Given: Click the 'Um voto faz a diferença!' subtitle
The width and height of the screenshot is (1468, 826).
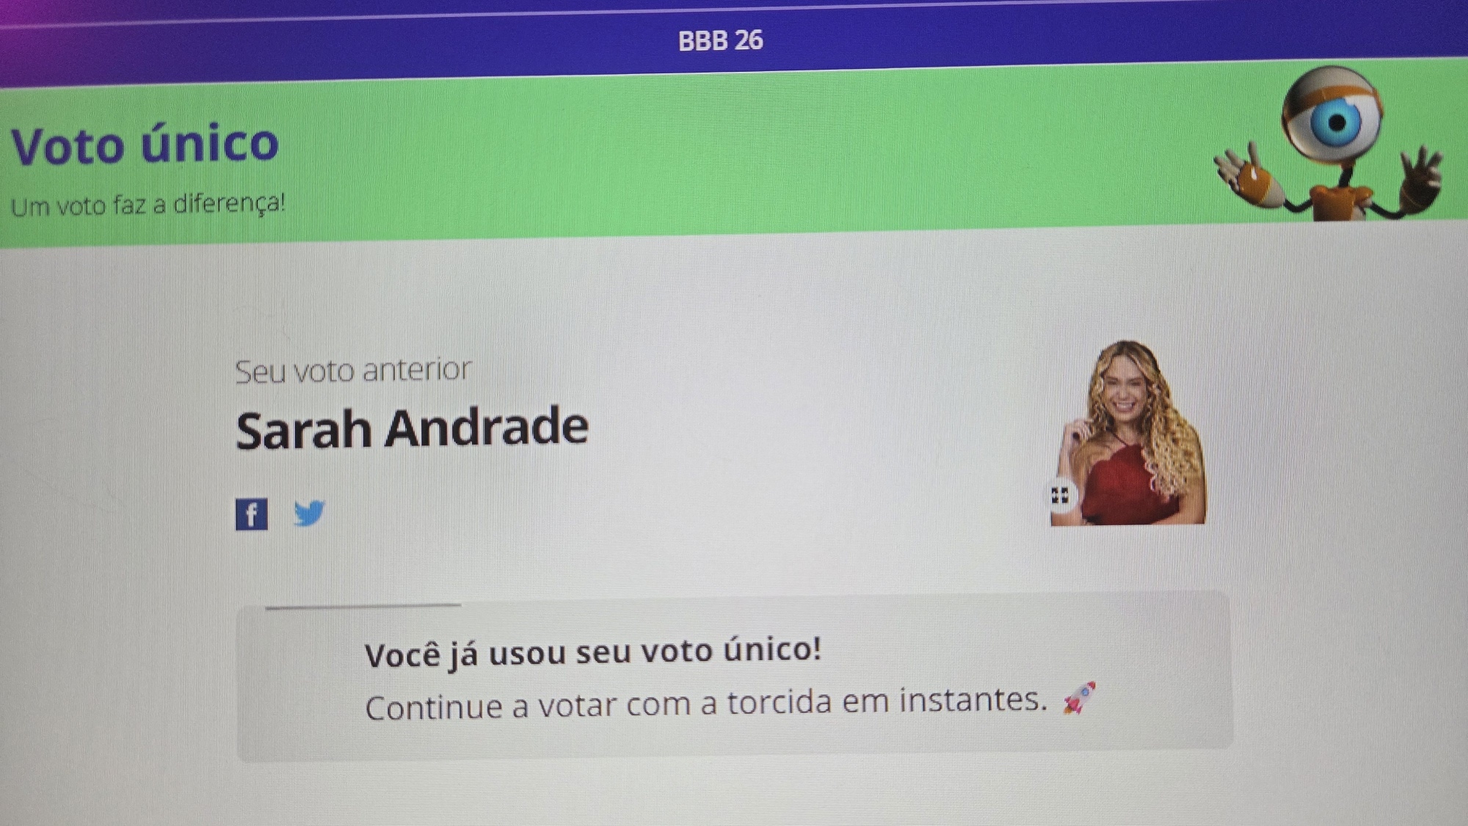Looking at the screenshot, I should tap(148, 205).
